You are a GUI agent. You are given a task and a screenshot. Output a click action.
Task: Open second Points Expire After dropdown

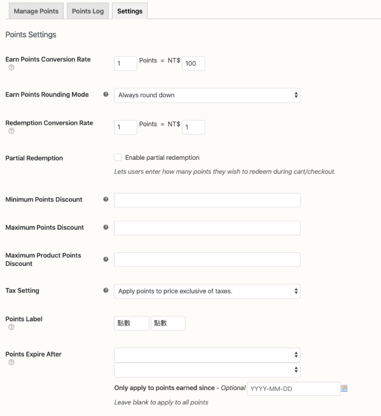click(x=207, y=370)
